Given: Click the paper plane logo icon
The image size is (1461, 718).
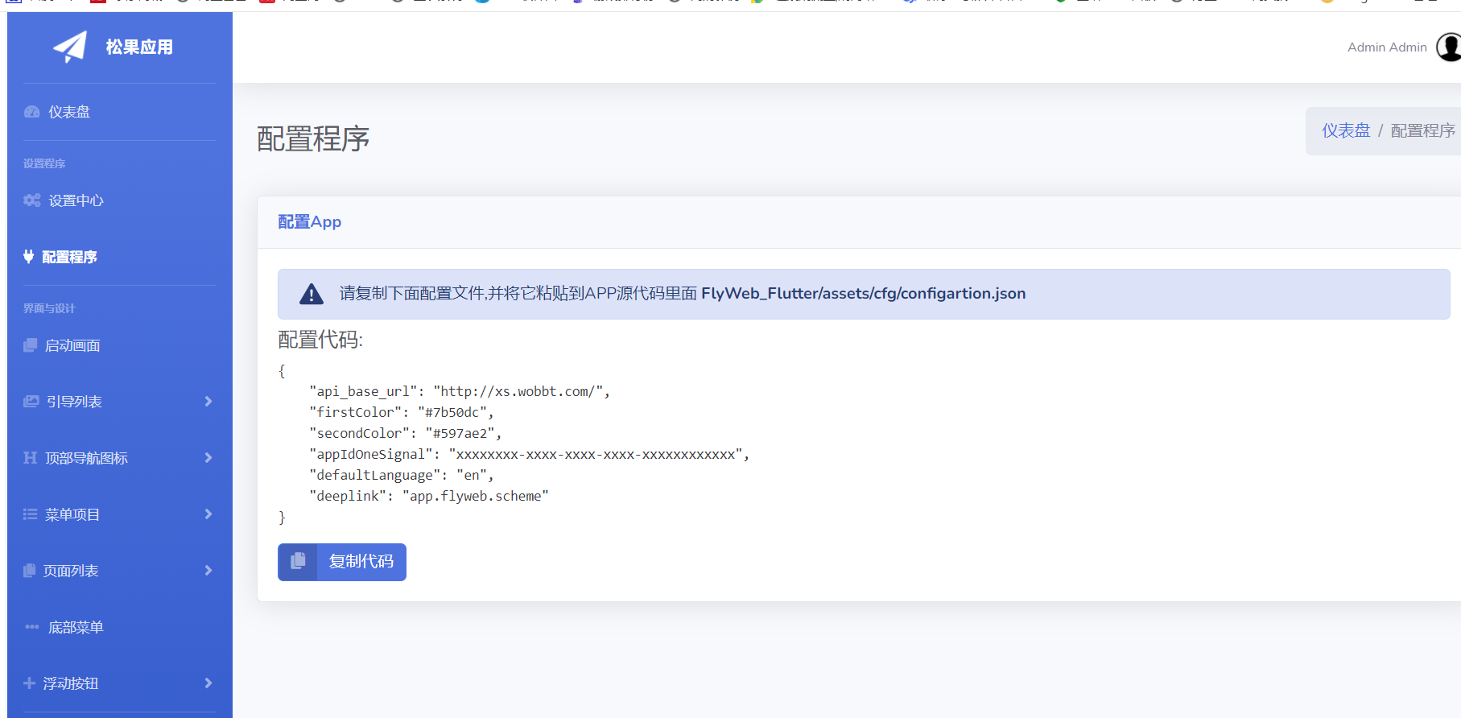Looking at the screenshot, I should pyautogui.click(x=70, y=47).
